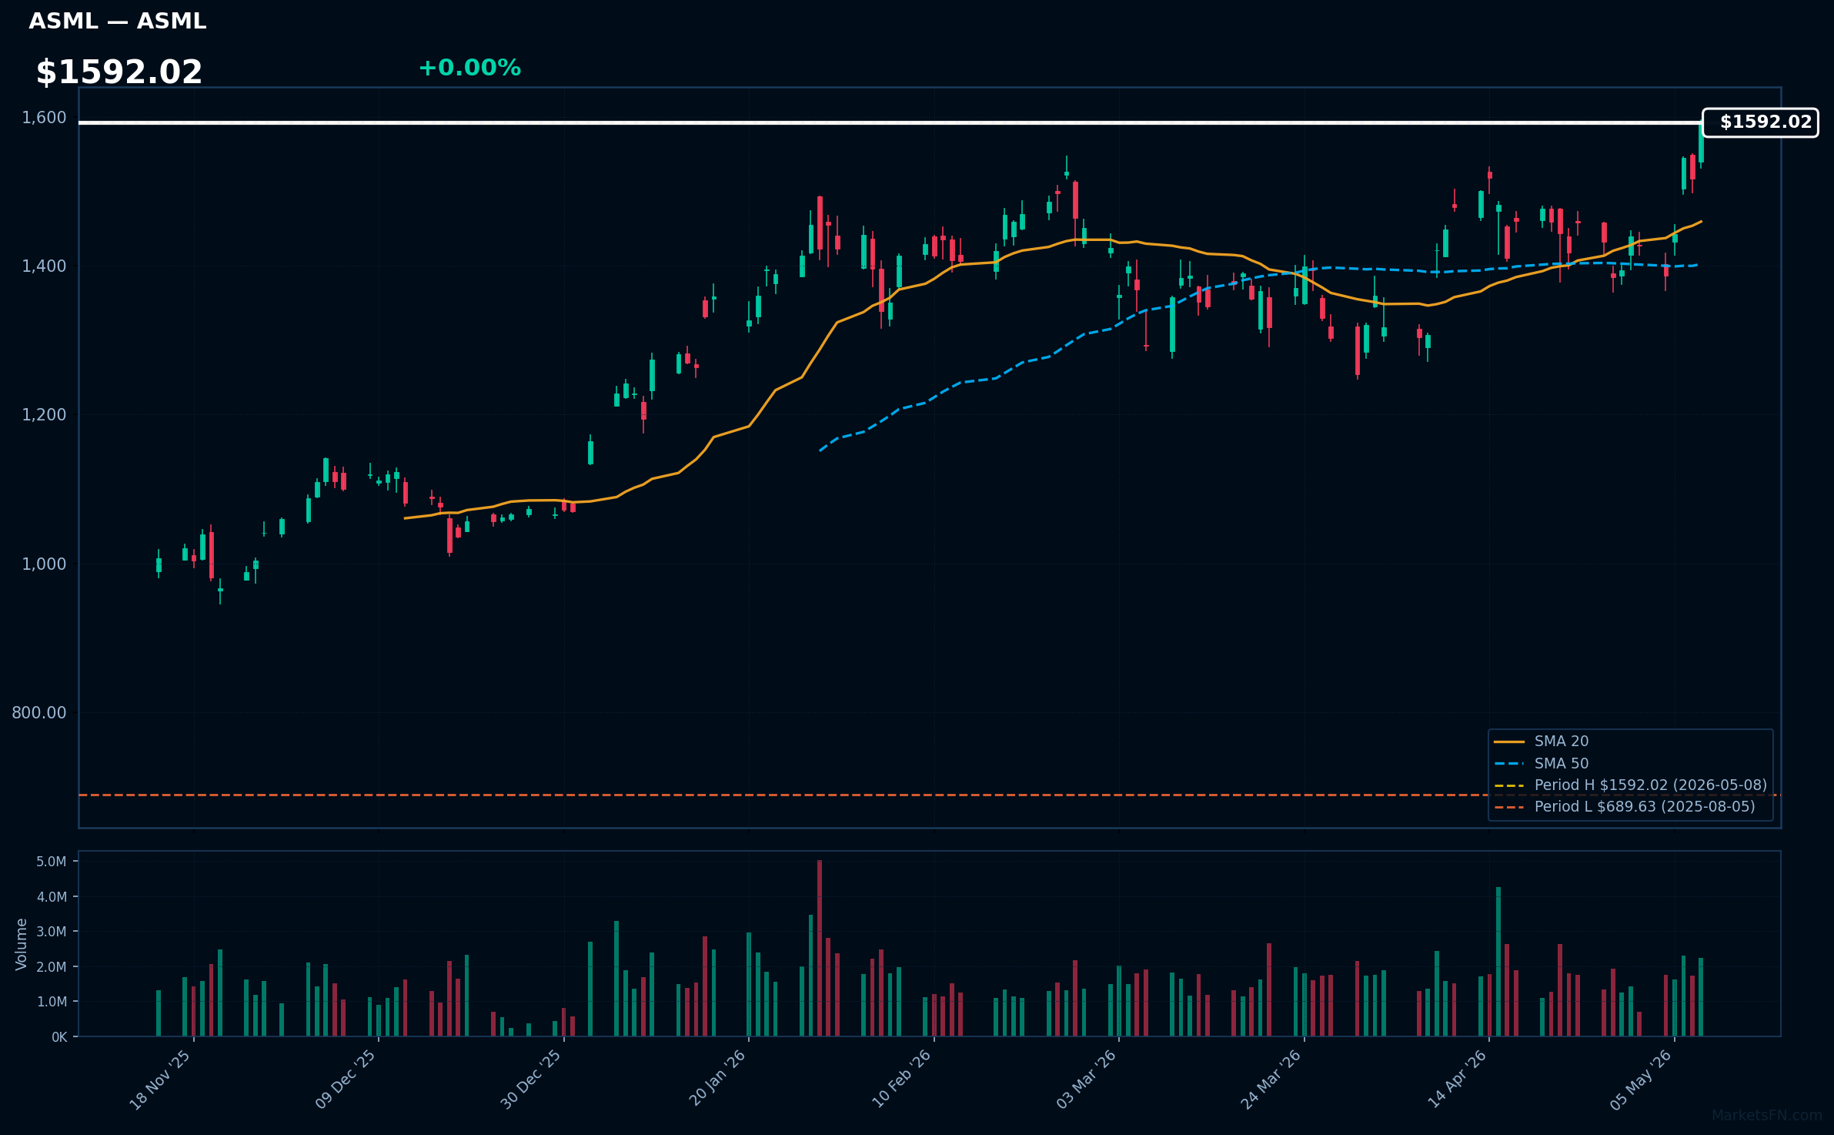Click the 800.00 price axis label

[x=39, y=713]
